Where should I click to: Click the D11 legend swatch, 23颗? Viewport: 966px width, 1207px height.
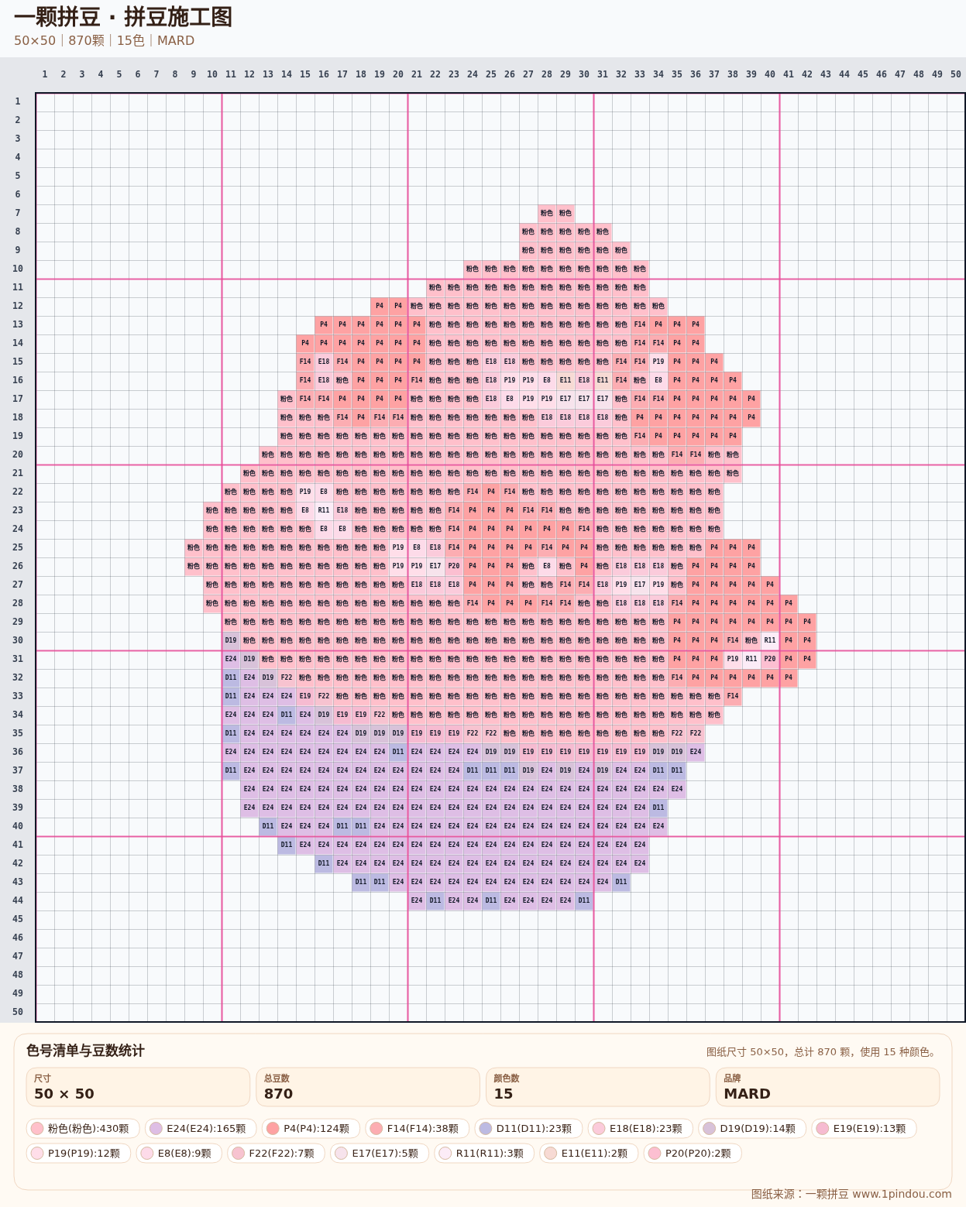[x=486, y=1129]
